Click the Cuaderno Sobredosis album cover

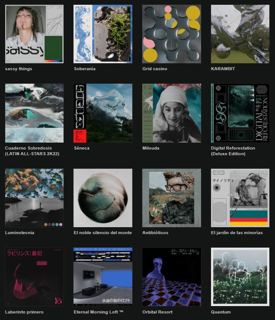(34, 113)
